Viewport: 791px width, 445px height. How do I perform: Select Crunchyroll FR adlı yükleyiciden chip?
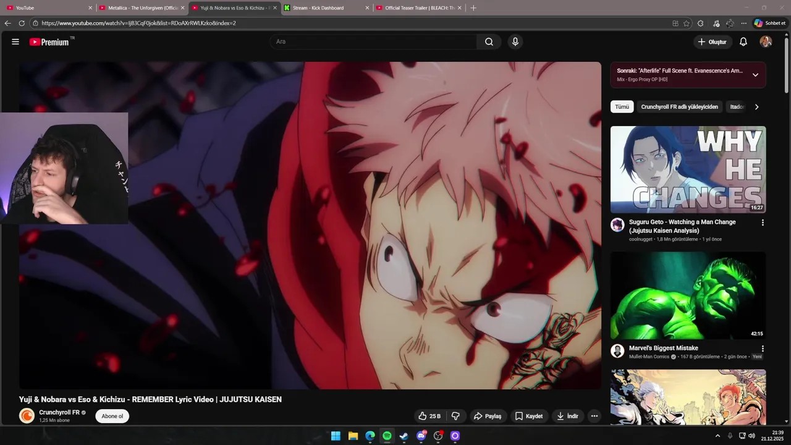tap(680, 107)
